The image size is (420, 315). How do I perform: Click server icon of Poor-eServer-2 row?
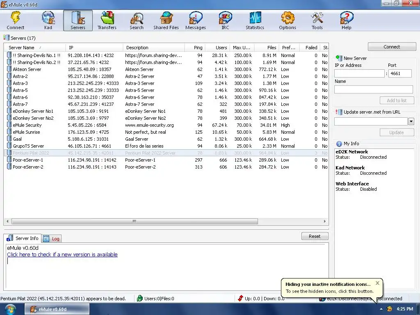click(9, 167)
